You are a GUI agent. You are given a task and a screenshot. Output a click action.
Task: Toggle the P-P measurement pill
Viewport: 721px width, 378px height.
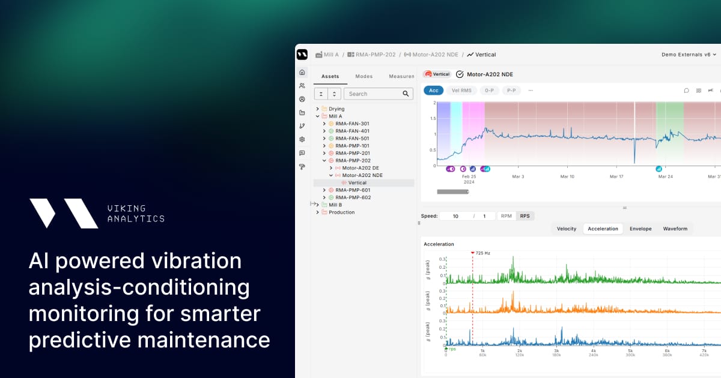511,90
